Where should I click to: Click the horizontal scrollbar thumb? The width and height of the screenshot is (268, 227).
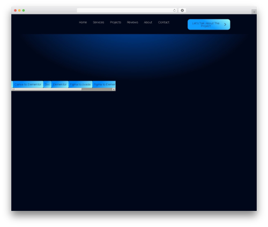click(x=48, y=89)
